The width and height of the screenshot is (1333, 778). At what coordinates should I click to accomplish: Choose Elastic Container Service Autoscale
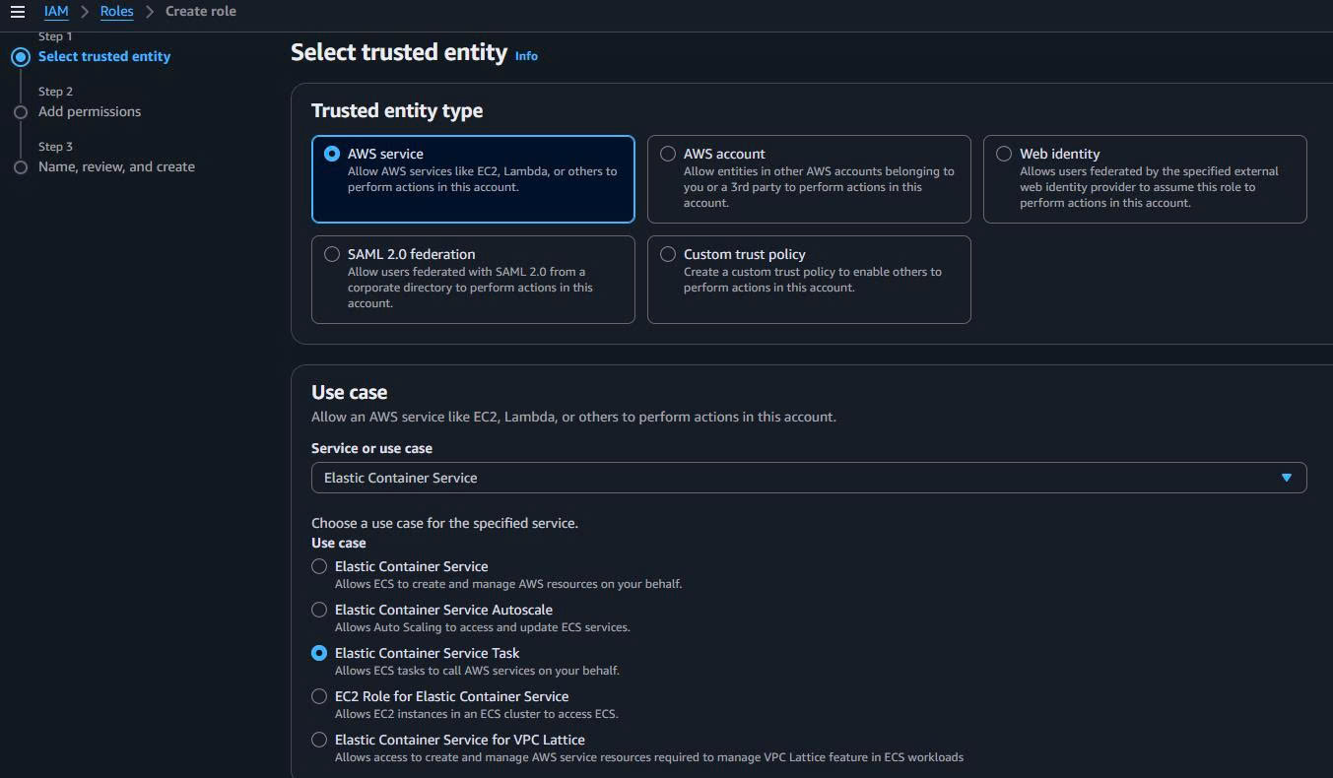[318, 610]
